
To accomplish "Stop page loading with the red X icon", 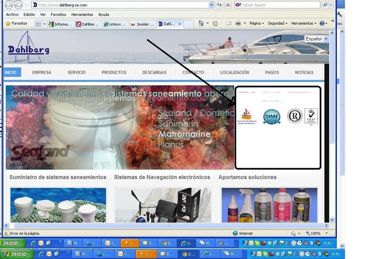I will (x=228, y=5).
